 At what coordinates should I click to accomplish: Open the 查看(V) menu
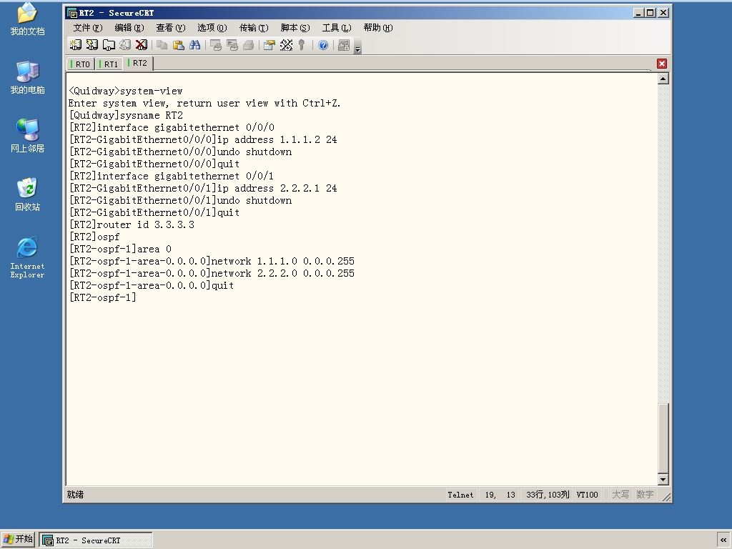point(170,28)
